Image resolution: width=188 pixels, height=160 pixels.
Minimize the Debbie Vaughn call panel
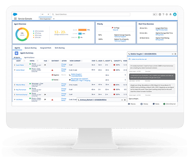click(x=173, y=54)
